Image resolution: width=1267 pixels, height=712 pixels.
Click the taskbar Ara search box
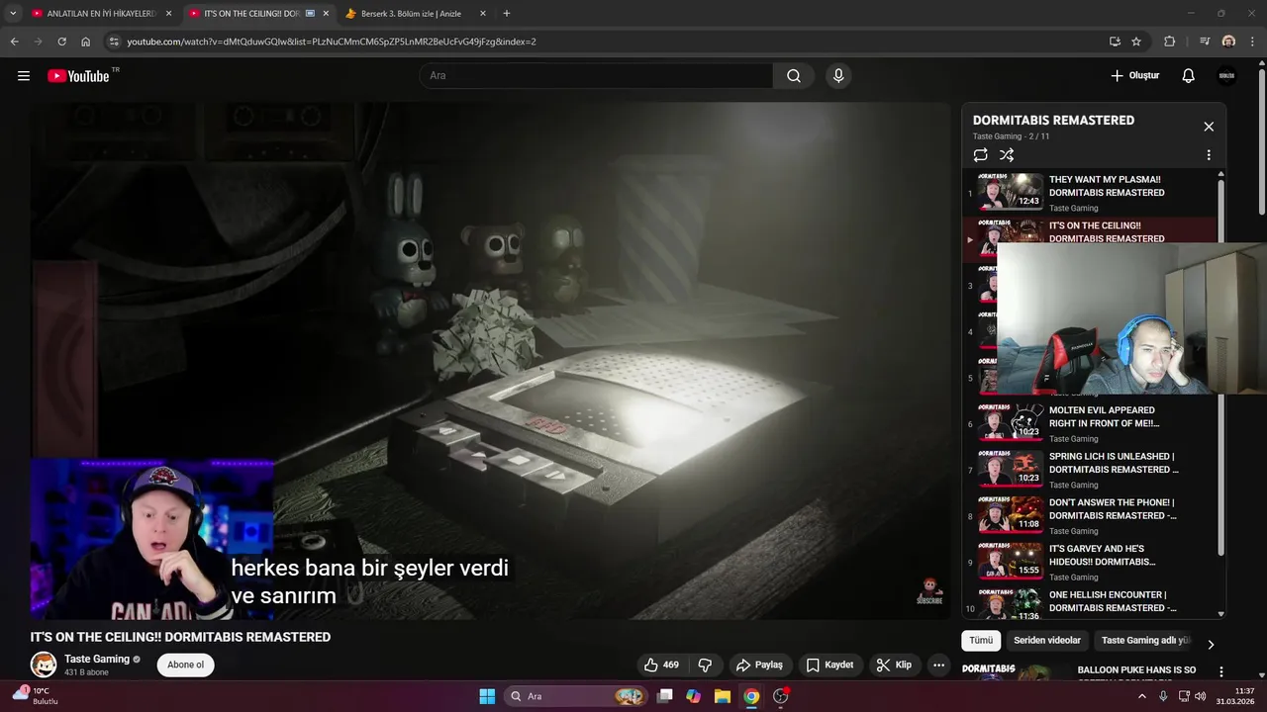click(574, 696)
